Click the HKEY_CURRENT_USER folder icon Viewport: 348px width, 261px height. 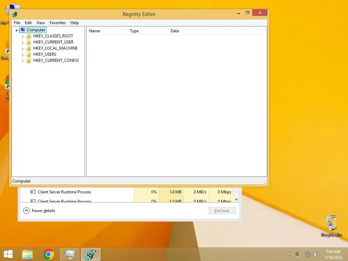click(29, 42)
